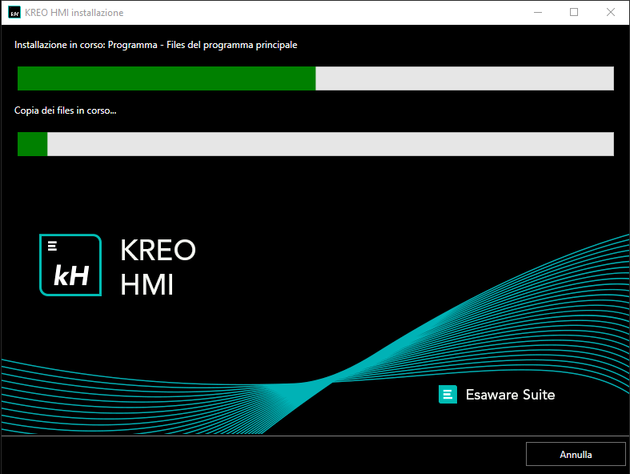This screenshot has height=474, width=630.
Task: Select the 'Copia dei files in corso...' label
Action: [x=66, y=110]
